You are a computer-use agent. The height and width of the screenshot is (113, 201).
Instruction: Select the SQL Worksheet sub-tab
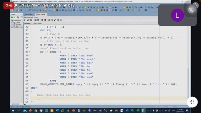tap(28, 17)
